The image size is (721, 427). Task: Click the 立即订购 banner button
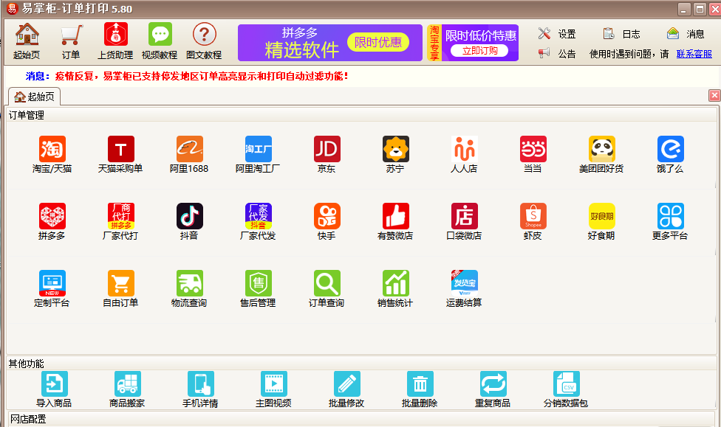pos(479,51)
